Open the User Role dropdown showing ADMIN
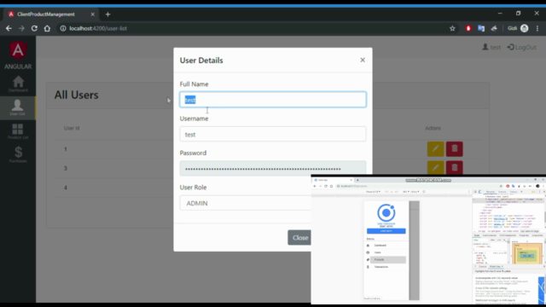The width and height of the screenshot is (546, 307). pyautogui.click(x=246, y=203)
